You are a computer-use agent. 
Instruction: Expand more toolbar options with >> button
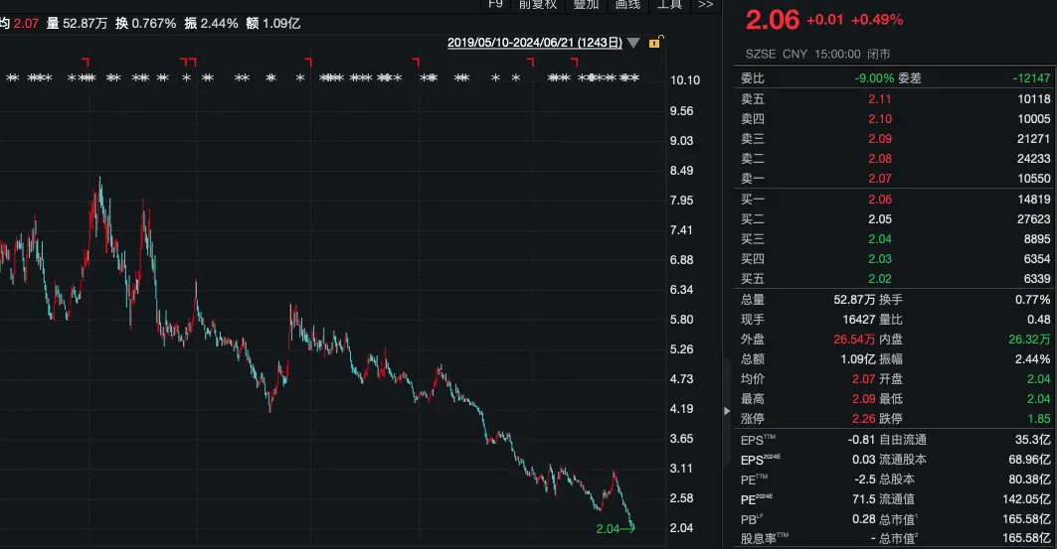(x=706, y=5)
